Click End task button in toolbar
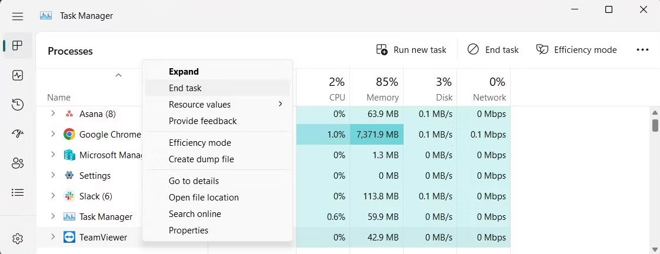This screenshot has height=254, width=660. pyautogui.click(x=493, y=50)
